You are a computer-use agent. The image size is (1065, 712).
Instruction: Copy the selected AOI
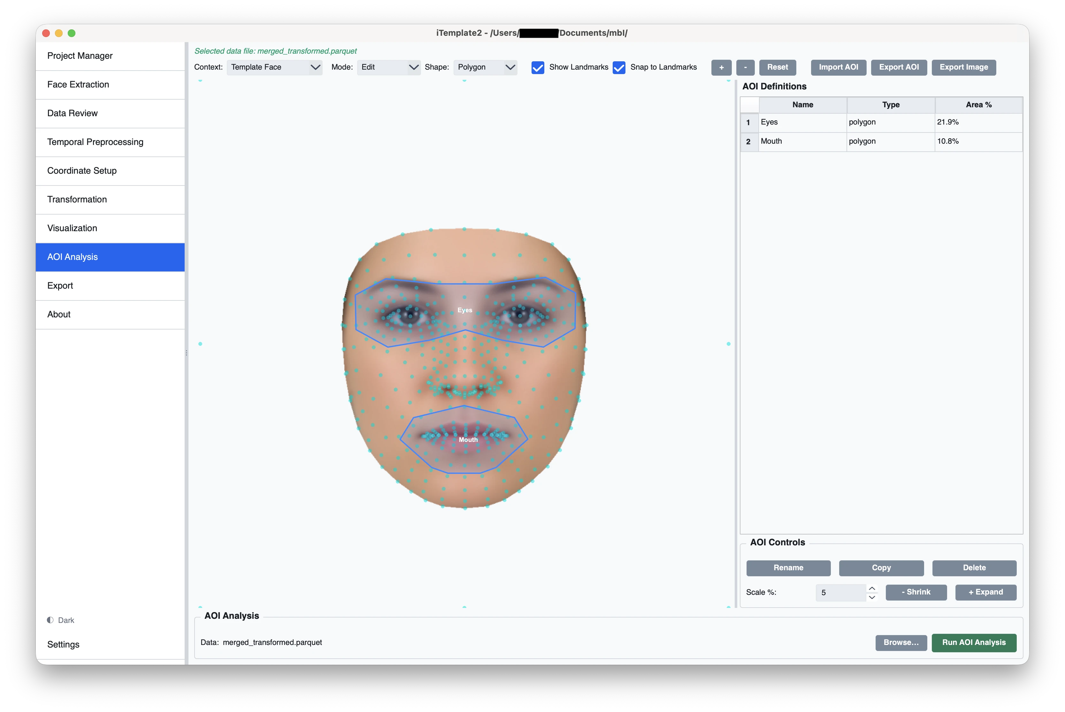click(881, 568)
